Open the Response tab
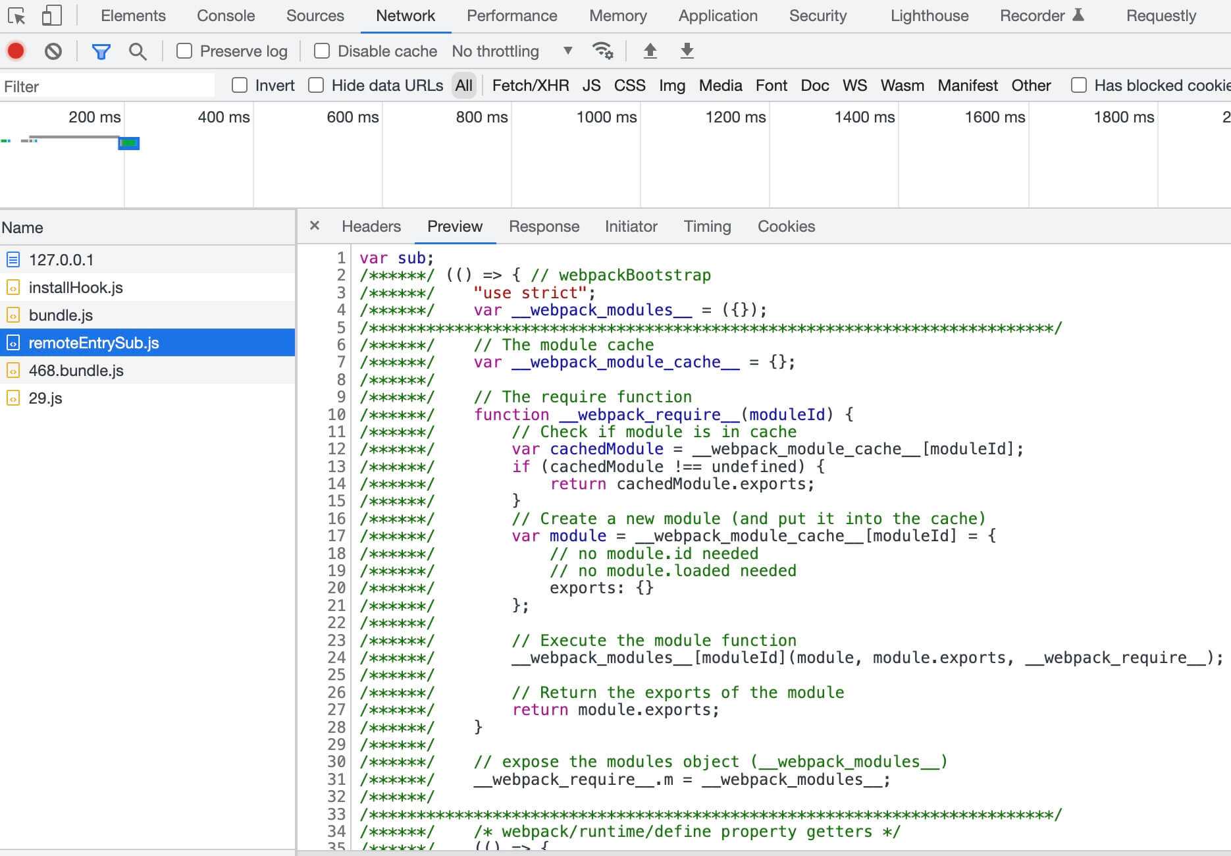This screenshot has height=856, width=1231. pos(544,227)
